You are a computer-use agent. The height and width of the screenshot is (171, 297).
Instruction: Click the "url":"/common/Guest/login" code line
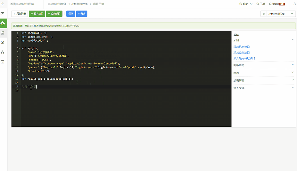(x=48, y=56)
